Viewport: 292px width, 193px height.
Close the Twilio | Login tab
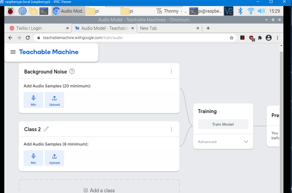[67, 28]
